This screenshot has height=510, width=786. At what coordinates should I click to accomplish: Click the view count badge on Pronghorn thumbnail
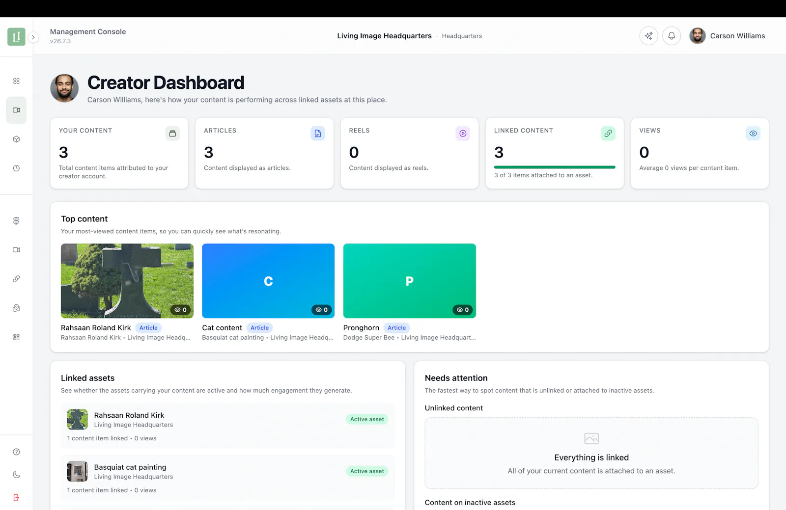click(463, 310)
